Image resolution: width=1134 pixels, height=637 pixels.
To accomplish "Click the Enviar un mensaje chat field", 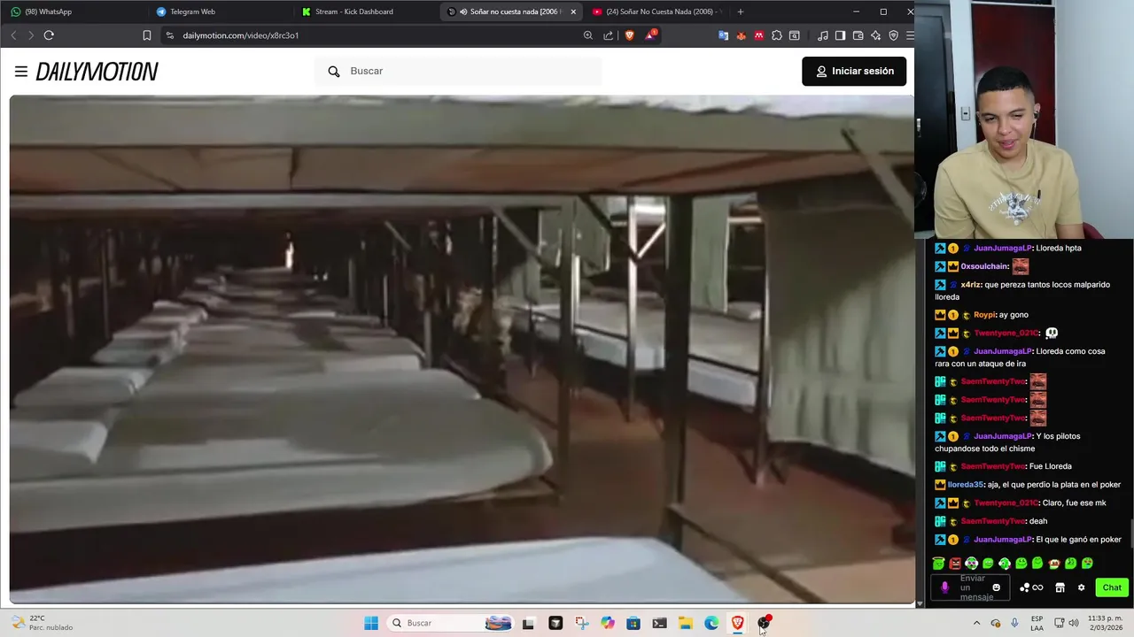I will [x=970, y=587].
